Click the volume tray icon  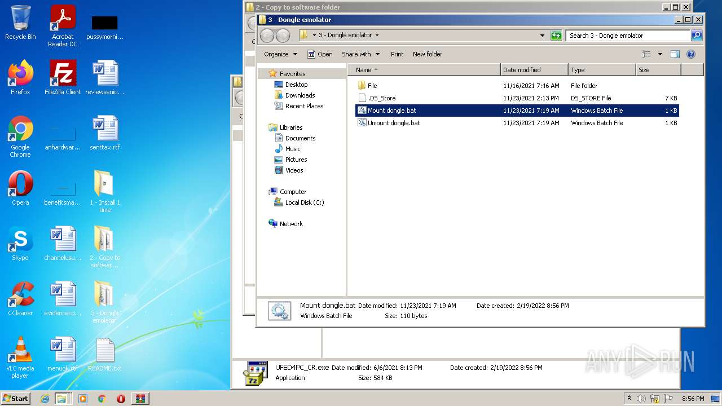click(641, 399)
